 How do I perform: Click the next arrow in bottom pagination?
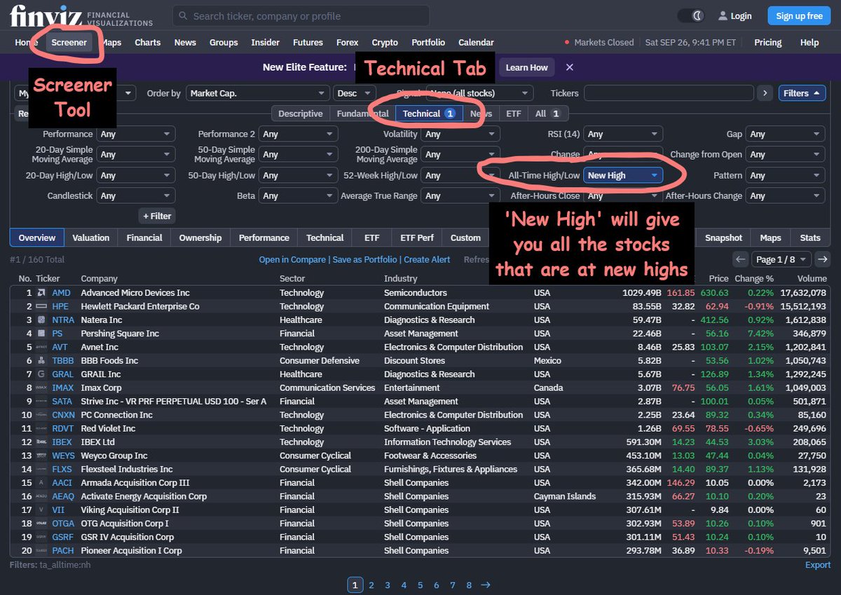coord(486,585)
